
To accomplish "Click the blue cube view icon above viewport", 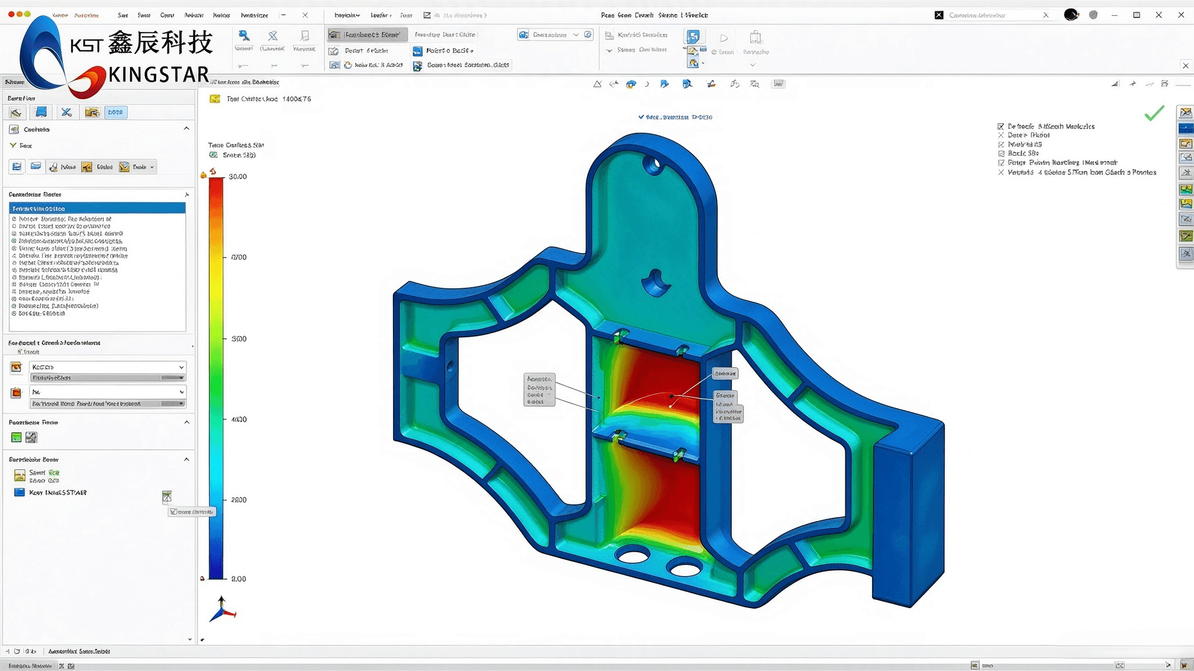I will coord(631,84).
